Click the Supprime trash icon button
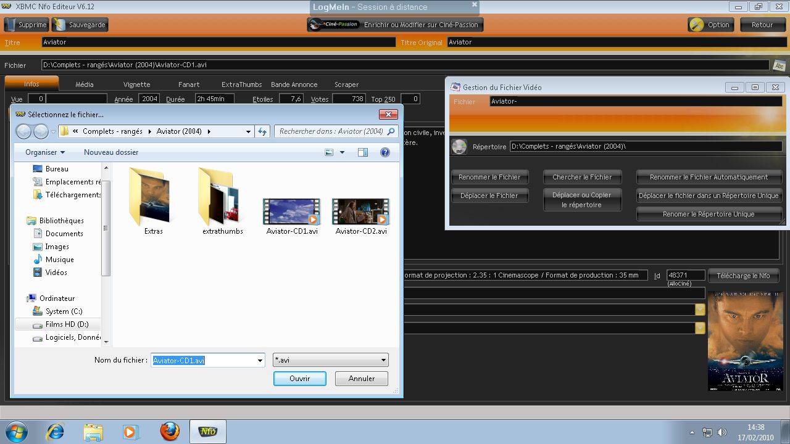This screenshot has width=790, height=444. (26, 25)
